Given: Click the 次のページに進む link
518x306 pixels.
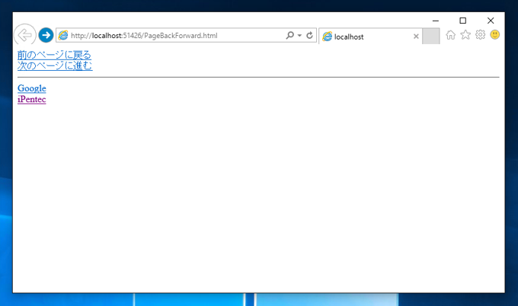Looking at the screenshot, I should (55, 65).
